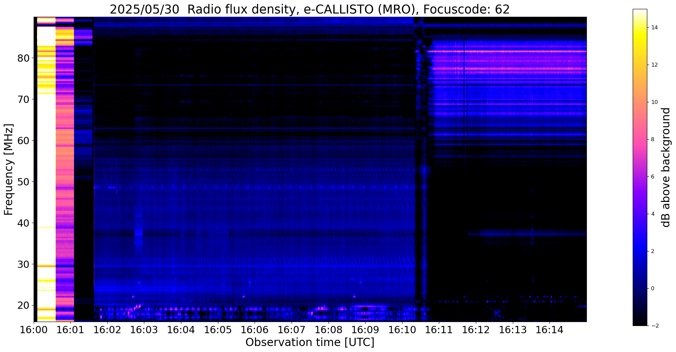Click the 16:00 time tick label
676x352 pixels.
34,330
